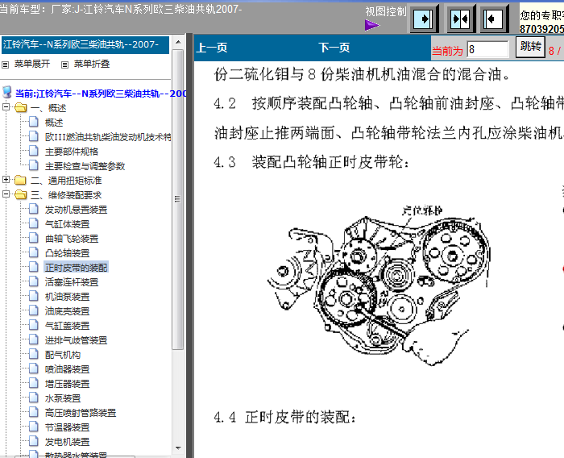The image size is (564, 458).
Task: Open 欧III燃油共轨柴油发动机技术特 item
Action: click(x=108, y=137)
